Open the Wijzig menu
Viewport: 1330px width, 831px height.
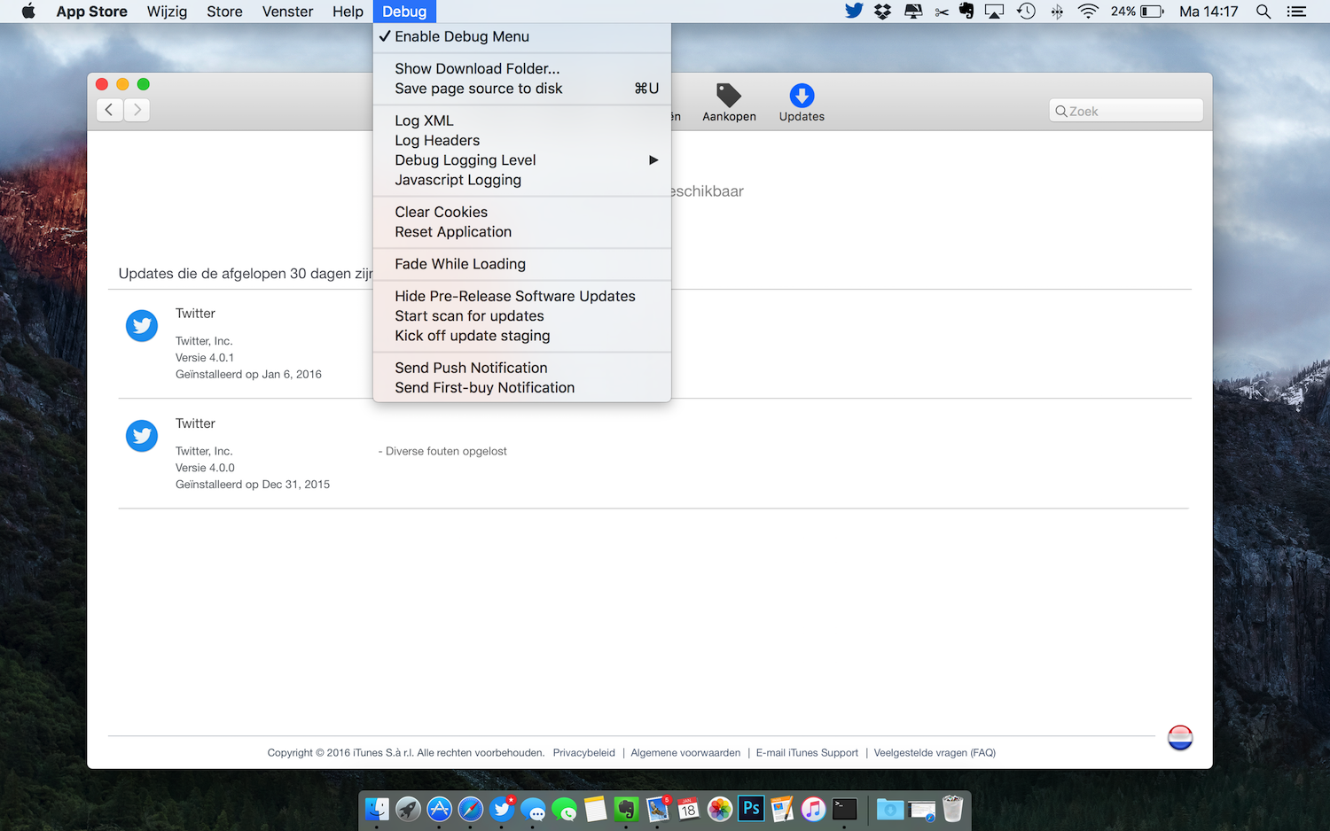167,12
